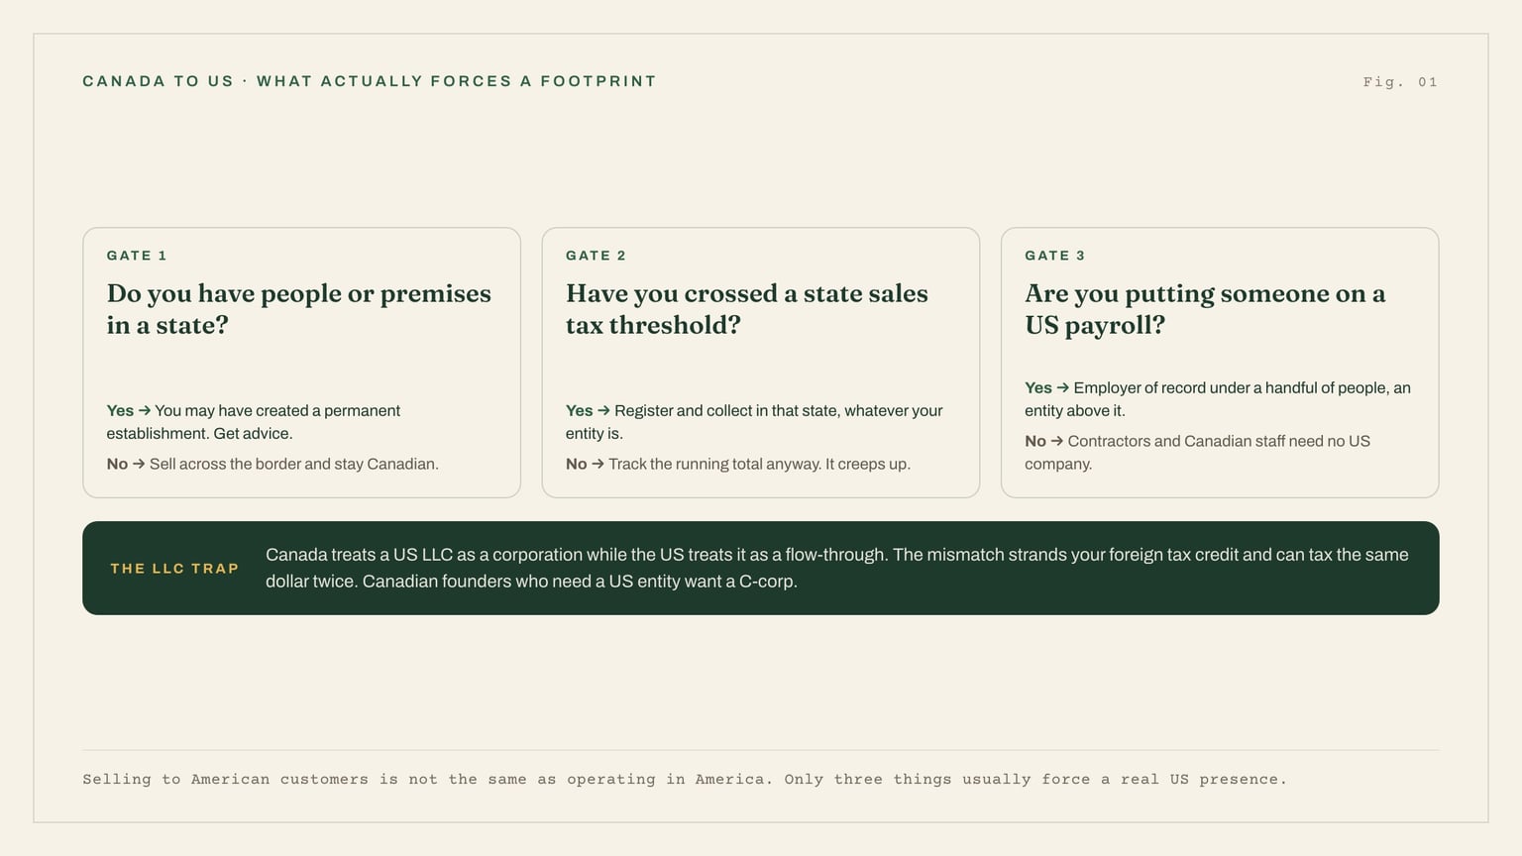Click the No arrow in Gate 2
This screenshot has height=856, width=1522.
click(598, 464)
